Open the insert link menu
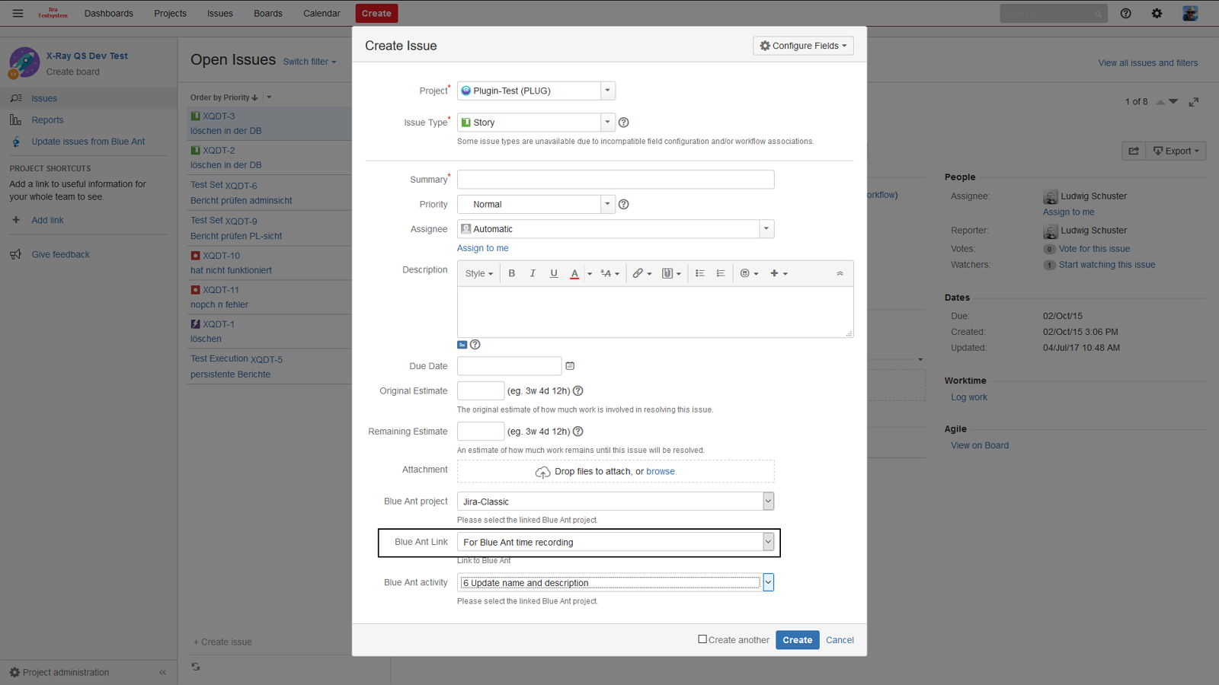The height and width of the screenshot is (685, 1219). coord(642,273)
